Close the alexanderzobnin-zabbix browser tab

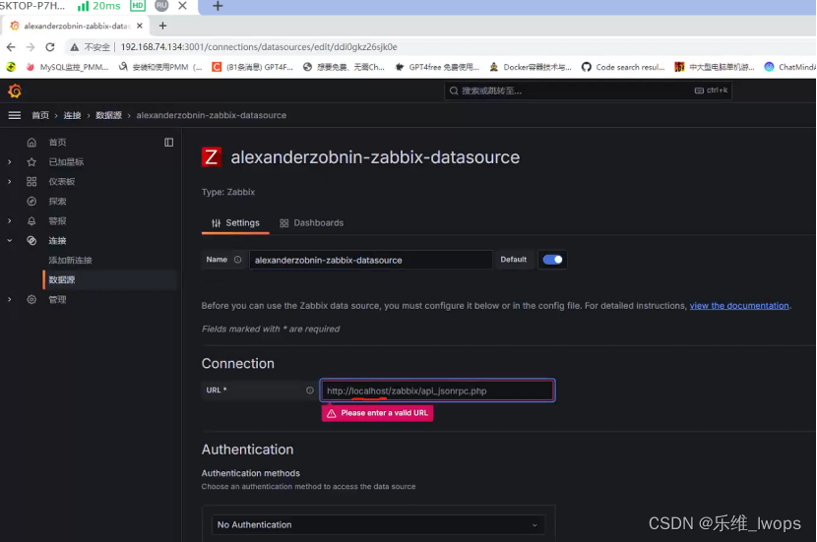click(x=139, y=26)
